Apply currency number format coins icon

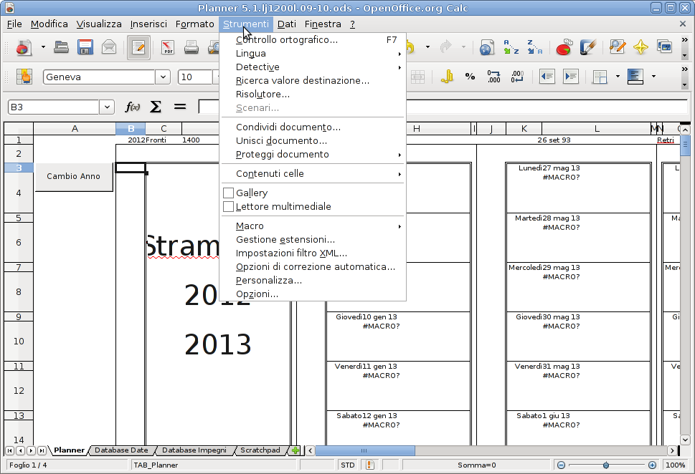coord(447,77)
